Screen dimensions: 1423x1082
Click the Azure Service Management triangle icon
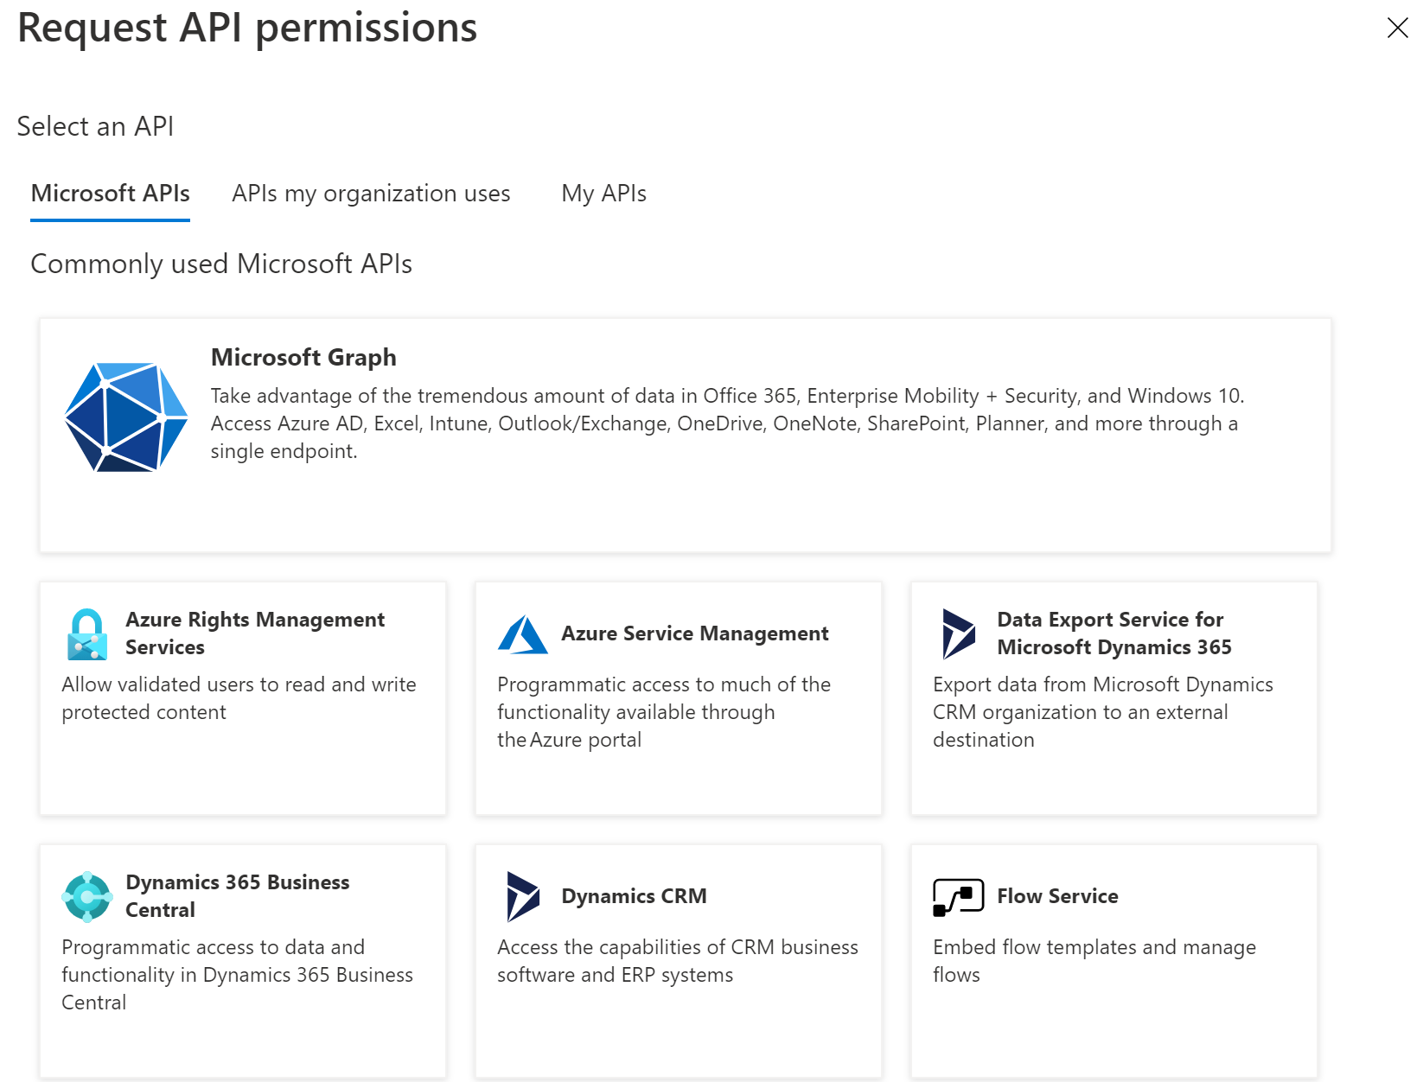coord(522,634)
